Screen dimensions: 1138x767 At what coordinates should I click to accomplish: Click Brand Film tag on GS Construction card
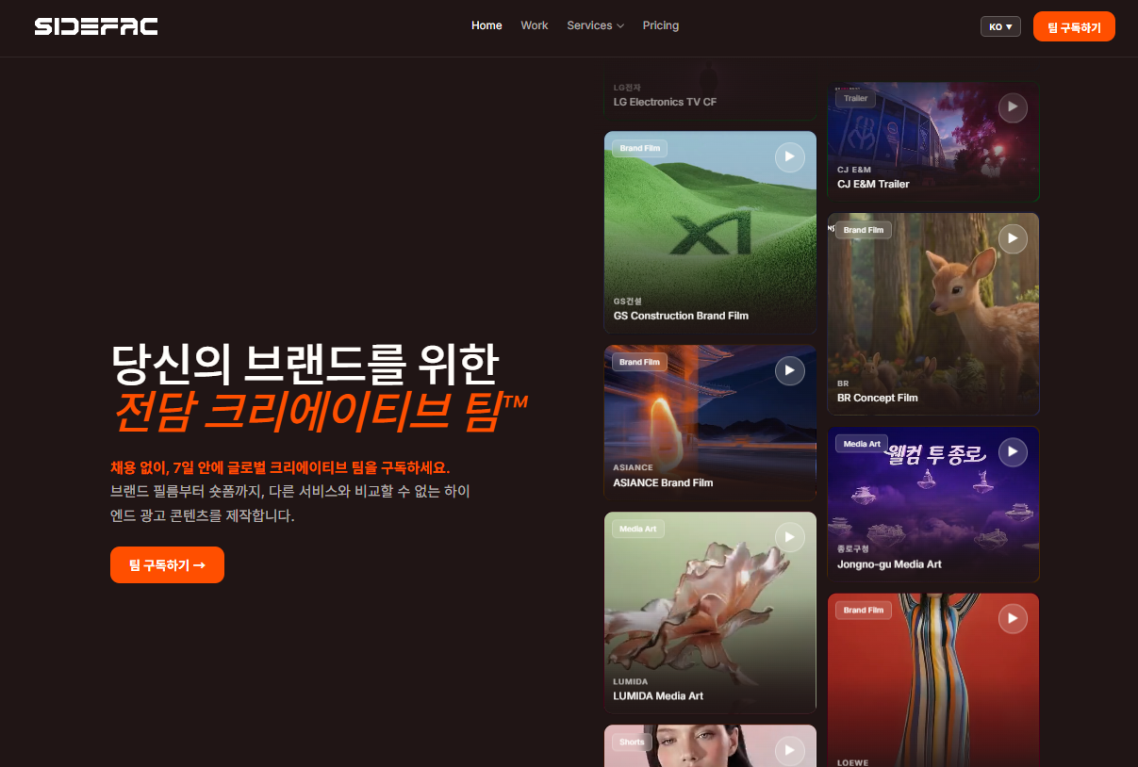[639, 148]
